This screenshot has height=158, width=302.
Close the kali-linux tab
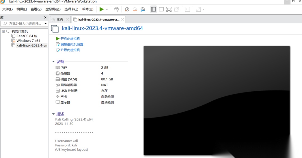[x=122, y=20]
